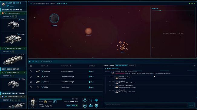Click skael ship icon in fleets table

38,77
